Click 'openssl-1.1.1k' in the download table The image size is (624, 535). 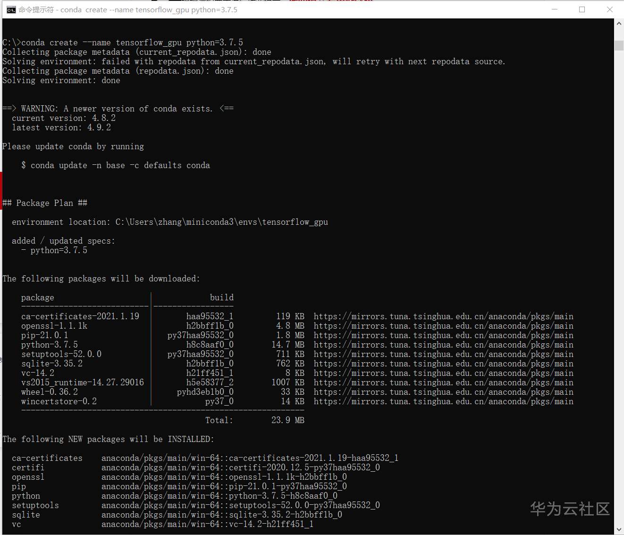[54, 326]
